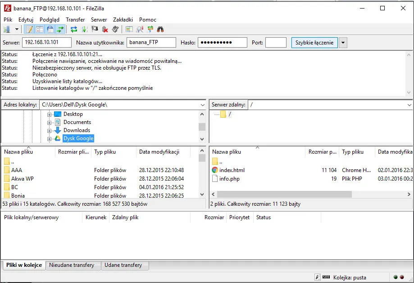Viewport: 414px width, 283px height.
Task: Open the Site Manager icon
Action: click(x=7, y=29)
